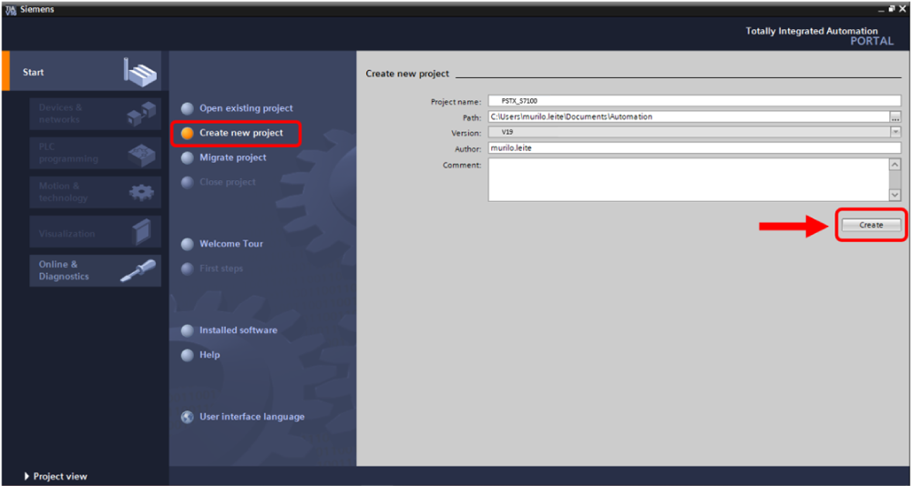
Task: Click bullet icon beside Open existing project
Action: pos(187,108)
